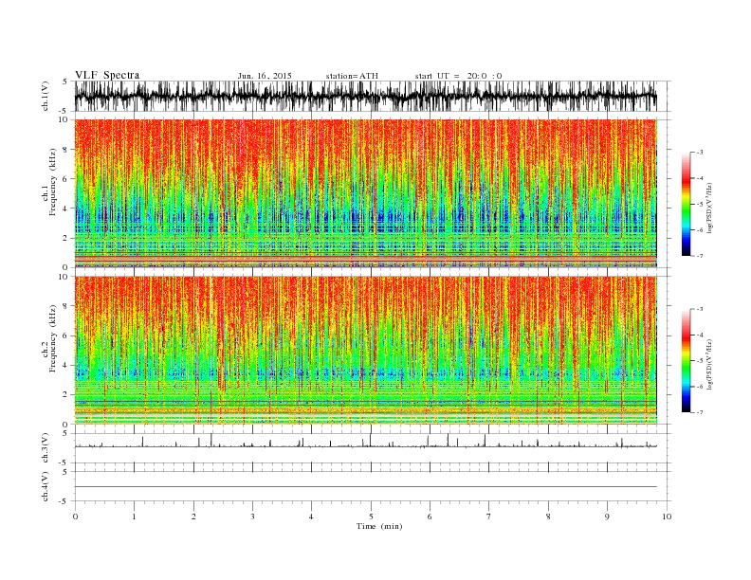Click the "-5" tick on ch.2 colorbar
This screenshot has width=751, height=580.
(x=699, y=361)
